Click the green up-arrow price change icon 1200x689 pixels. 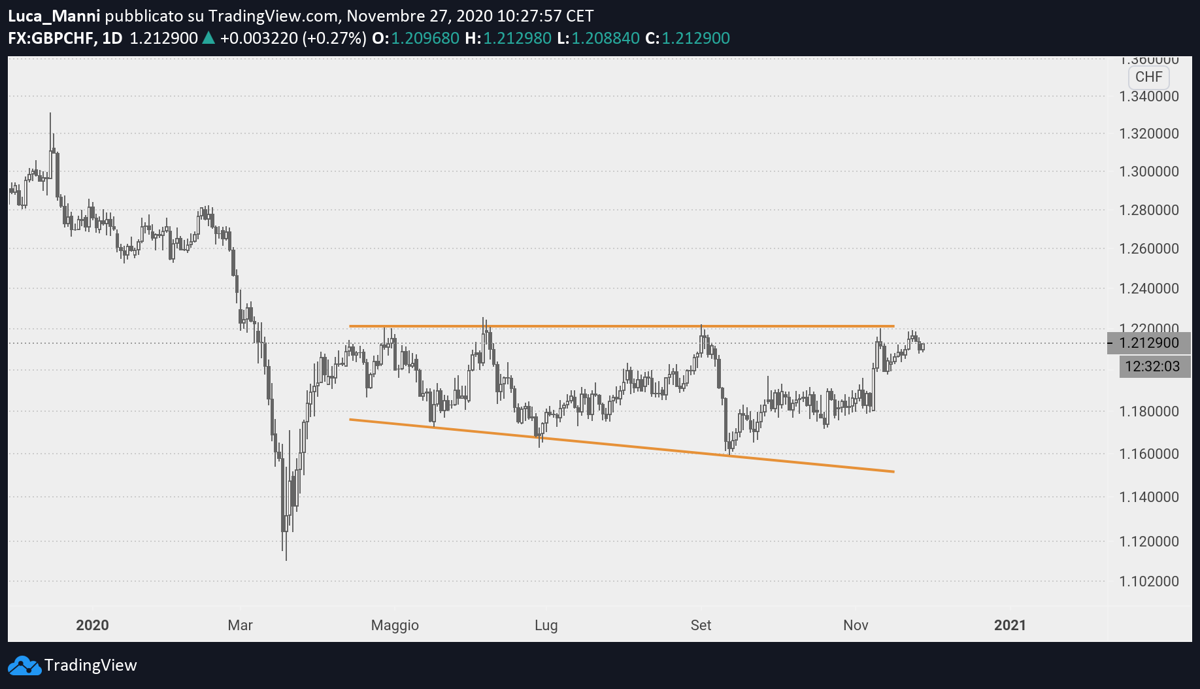tap(208, 38)
